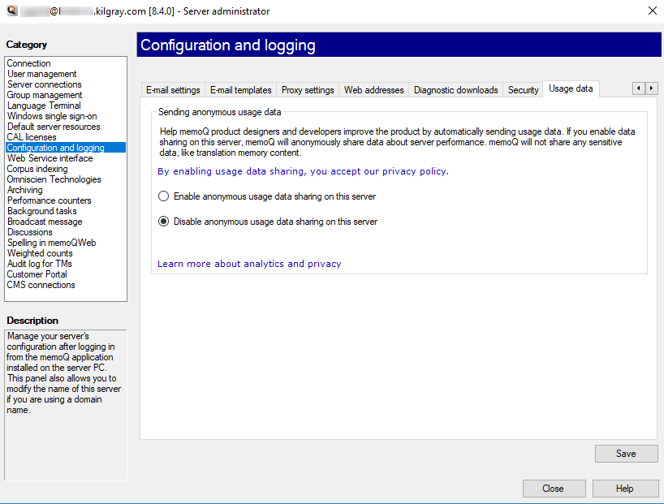Screen dimensions: 664x504
Task: Open the Web addresses tab
Action: [373, 90]
